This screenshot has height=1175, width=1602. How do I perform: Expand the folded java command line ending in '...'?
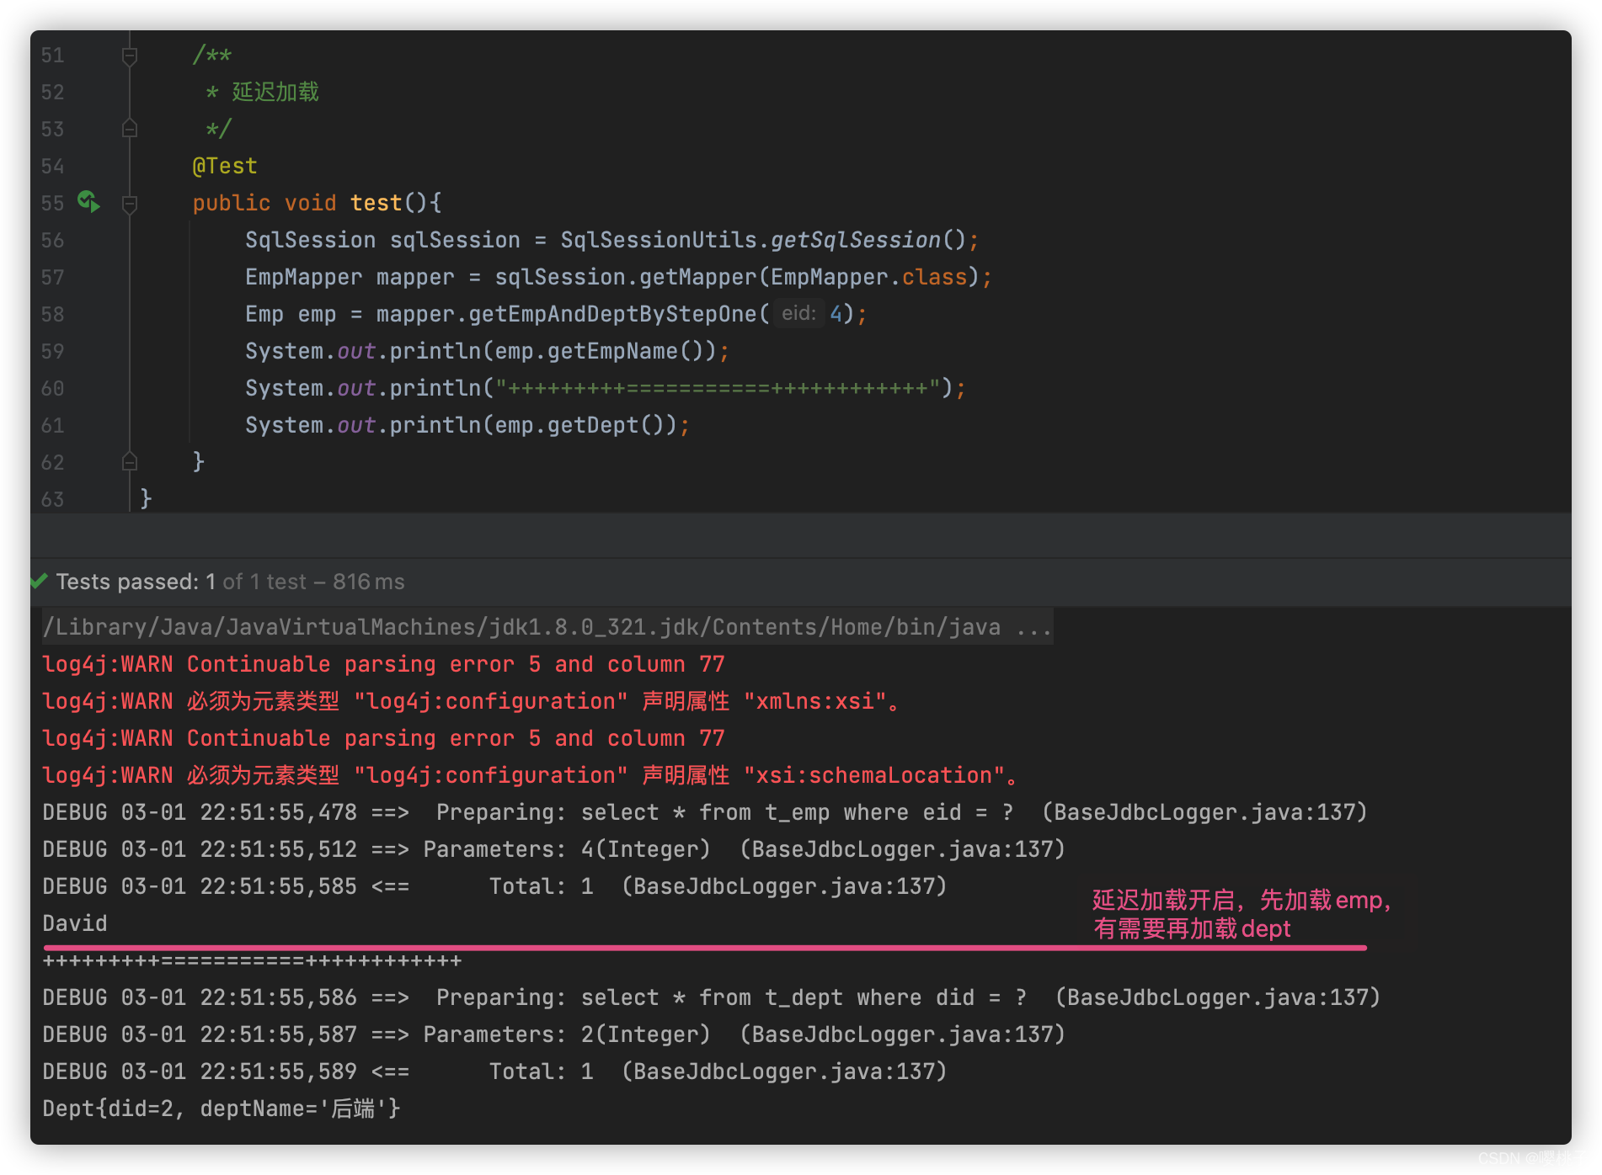point(547,627)
